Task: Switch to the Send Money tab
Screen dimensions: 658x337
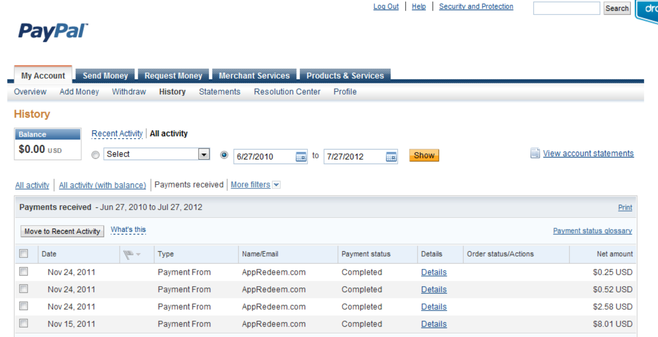Action: pos(105,76)
